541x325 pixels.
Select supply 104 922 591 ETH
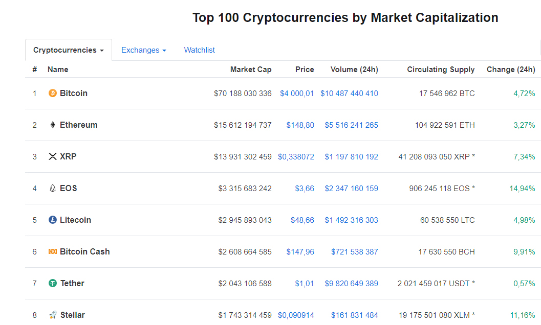pos(445,125)
